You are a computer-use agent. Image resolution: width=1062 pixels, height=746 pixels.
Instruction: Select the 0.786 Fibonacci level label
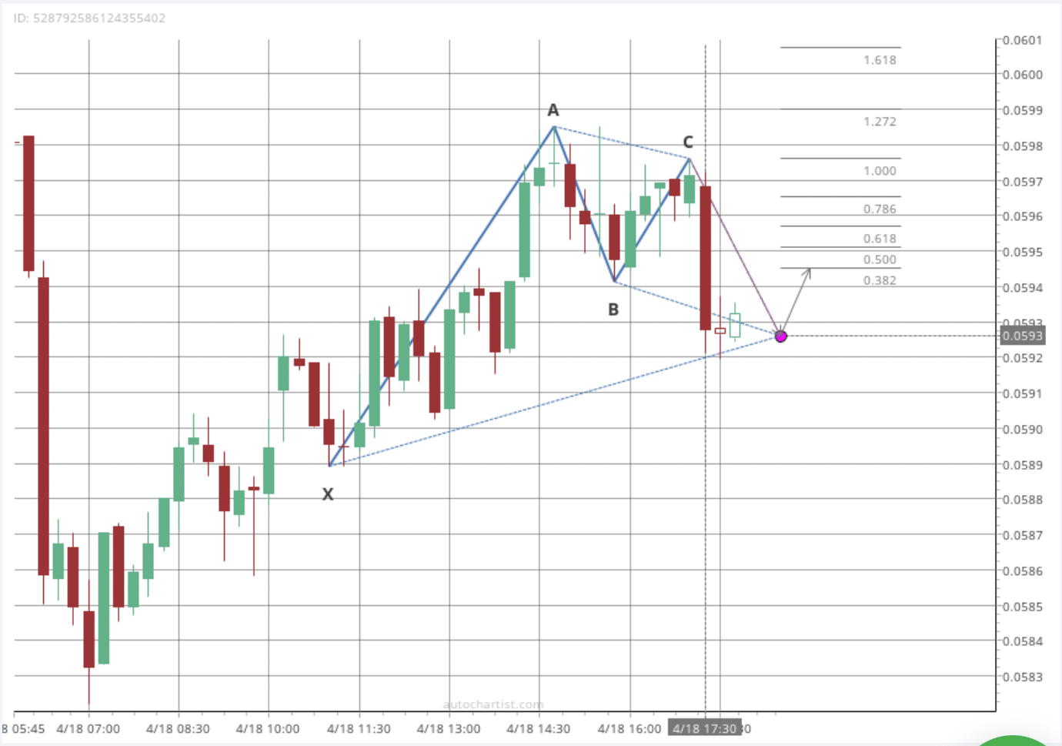(880, 209)
